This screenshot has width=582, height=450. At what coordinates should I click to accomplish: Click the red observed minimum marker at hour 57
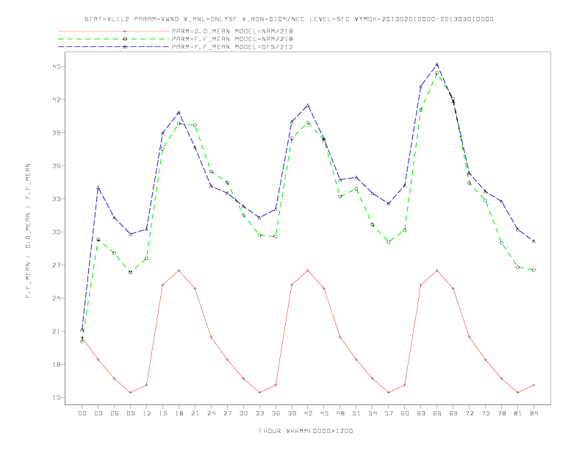388,393
